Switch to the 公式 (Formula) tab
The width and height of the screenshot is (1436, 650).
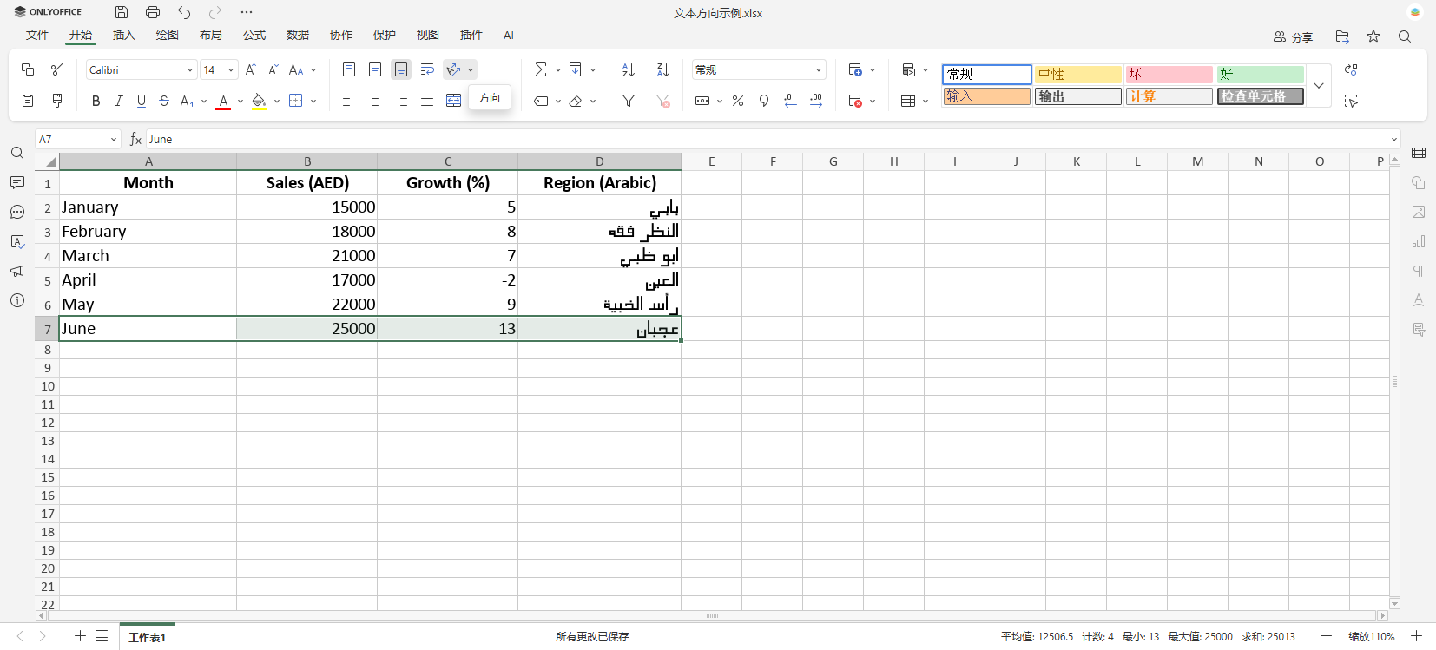254,35
